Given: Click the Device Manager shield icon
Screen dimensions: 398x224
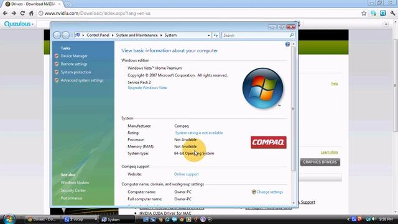Looking at the screenshot, I should [57, 56].
